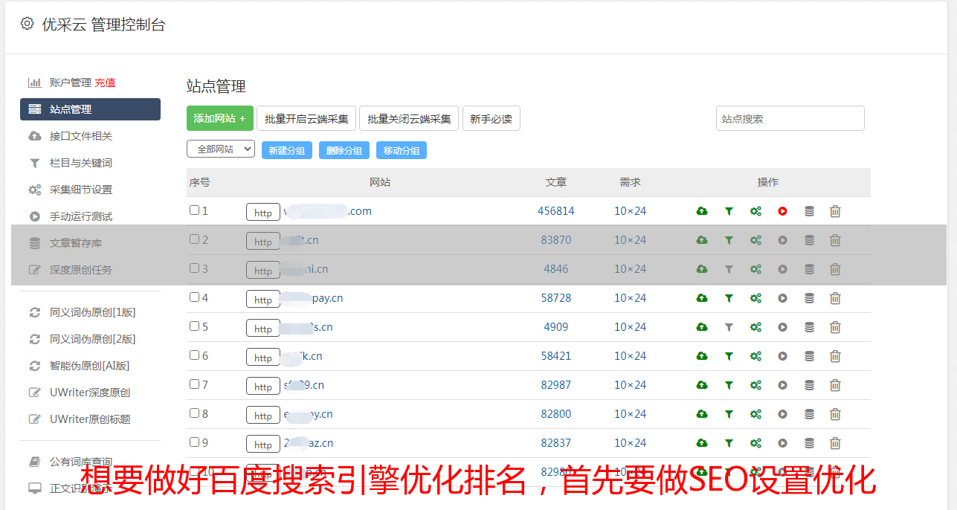Screen dimensions: 957x510
Task: Click the red play icon in row 1
Action: [782, 211]
